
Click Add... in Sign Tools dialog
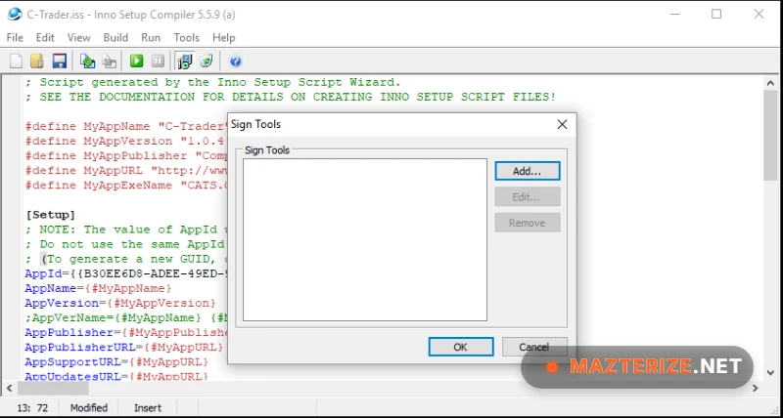click(x=528, y=171)
